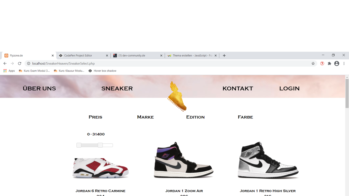Go back using the browser back arrow
Viewport: 349px width, 196px height.
pyautogui.click(x=5, y=63)
